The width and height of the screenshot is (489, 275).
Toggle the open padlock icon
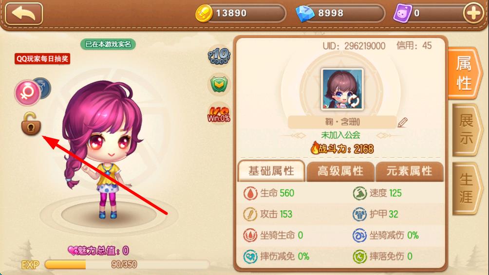pos(31,124)
